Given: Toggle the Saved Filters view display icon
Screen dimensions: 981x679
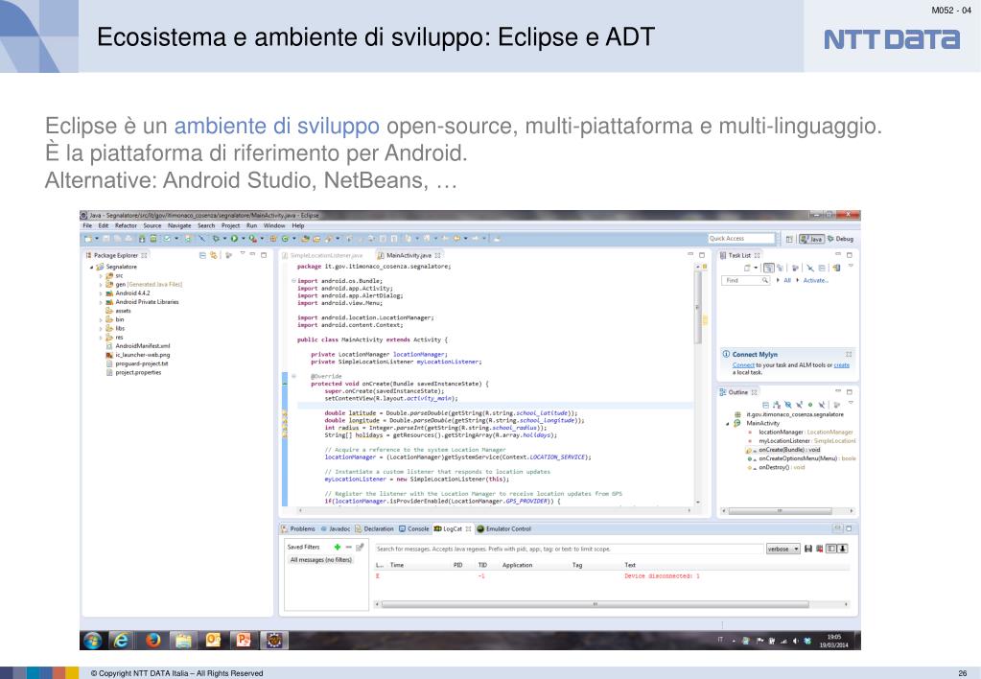Looking at the screenshot, I should [x=830, y=549].
